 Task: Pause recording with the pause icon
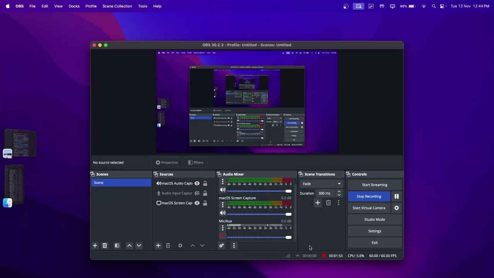[x=396, y=196]
